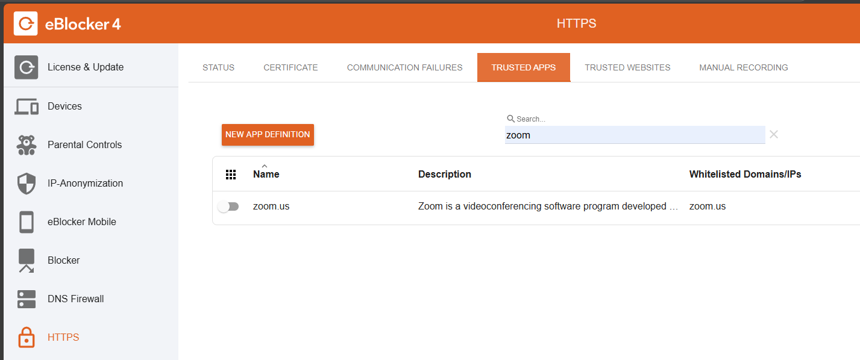
Task: Open the Manual Recording tab
Action: (x=743, y=67)
